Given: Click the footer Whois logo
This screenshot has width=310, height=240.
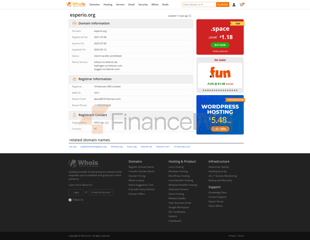Looking at the screenshot, I should click(x=83, y=163).
